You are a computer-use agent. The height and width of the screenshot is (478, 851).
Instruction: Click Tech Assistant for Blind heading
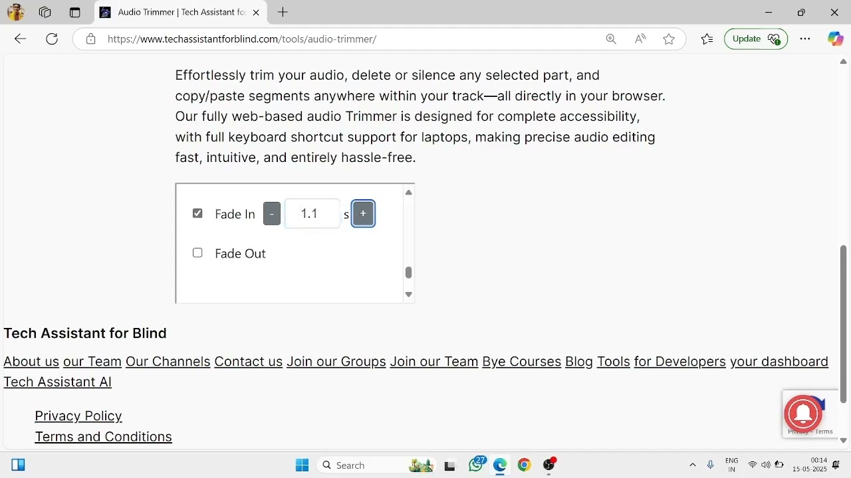click(85, 333)
